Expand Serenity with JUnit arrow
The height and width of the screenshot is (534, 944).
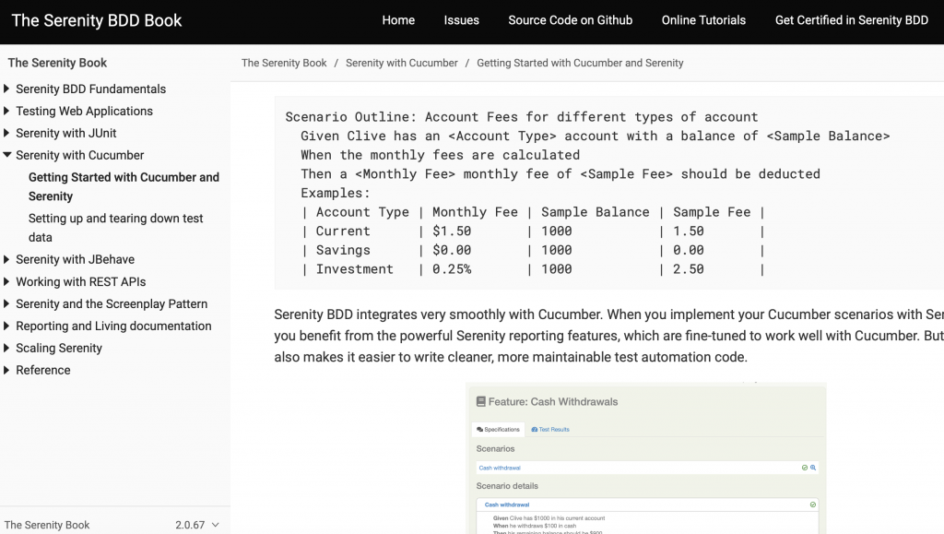[x=6, y=133]
